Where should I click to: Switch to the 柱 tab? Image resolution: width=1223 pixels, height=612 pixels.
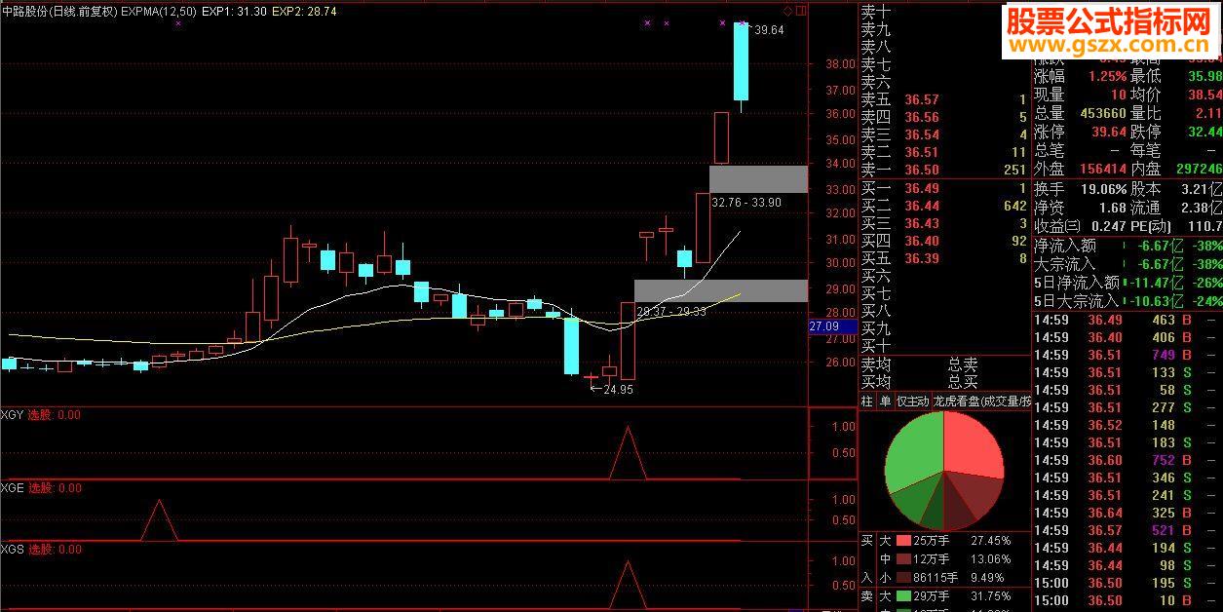[866, 401]
